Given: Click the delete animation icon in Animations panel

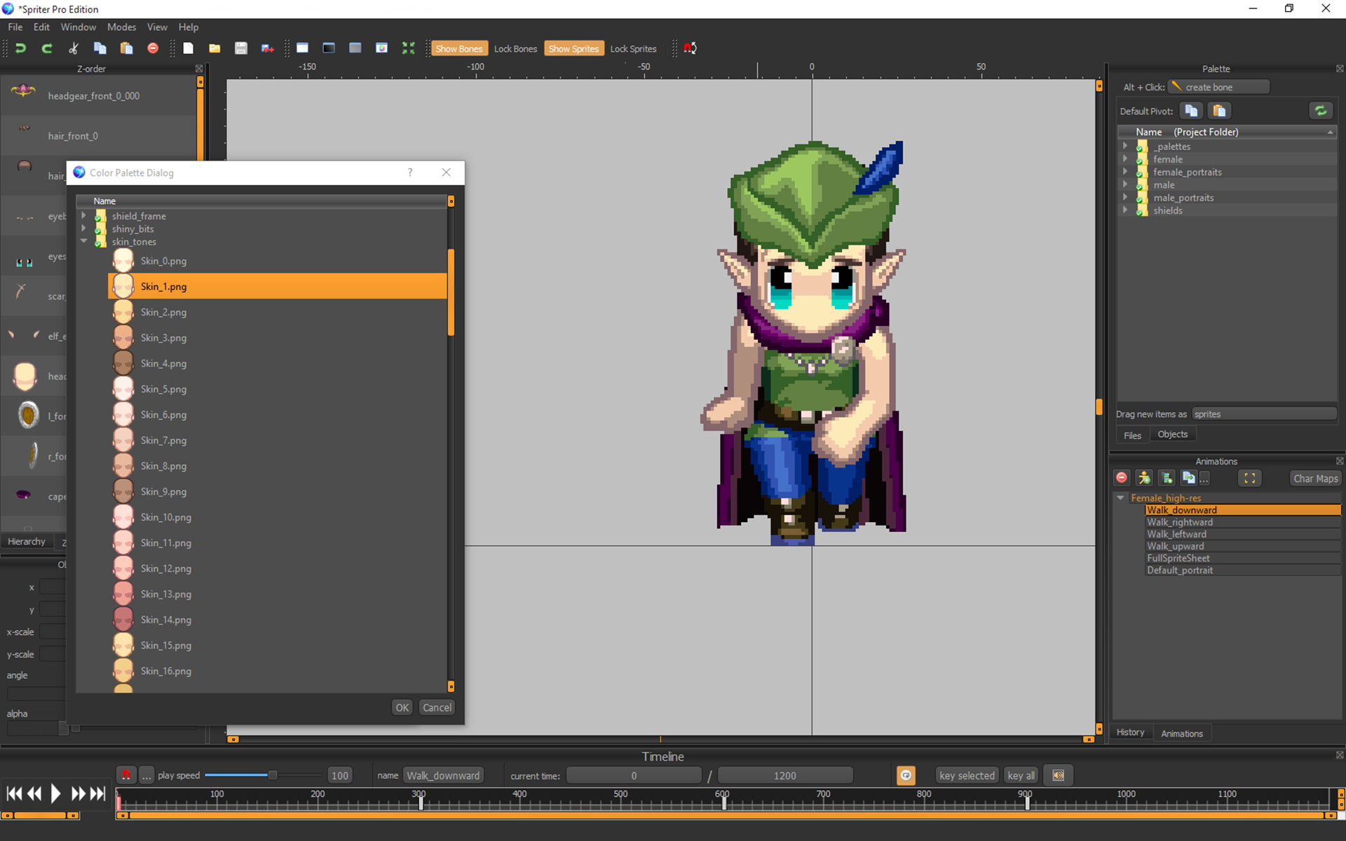Looking at the screenshot, I should 1121,478.
